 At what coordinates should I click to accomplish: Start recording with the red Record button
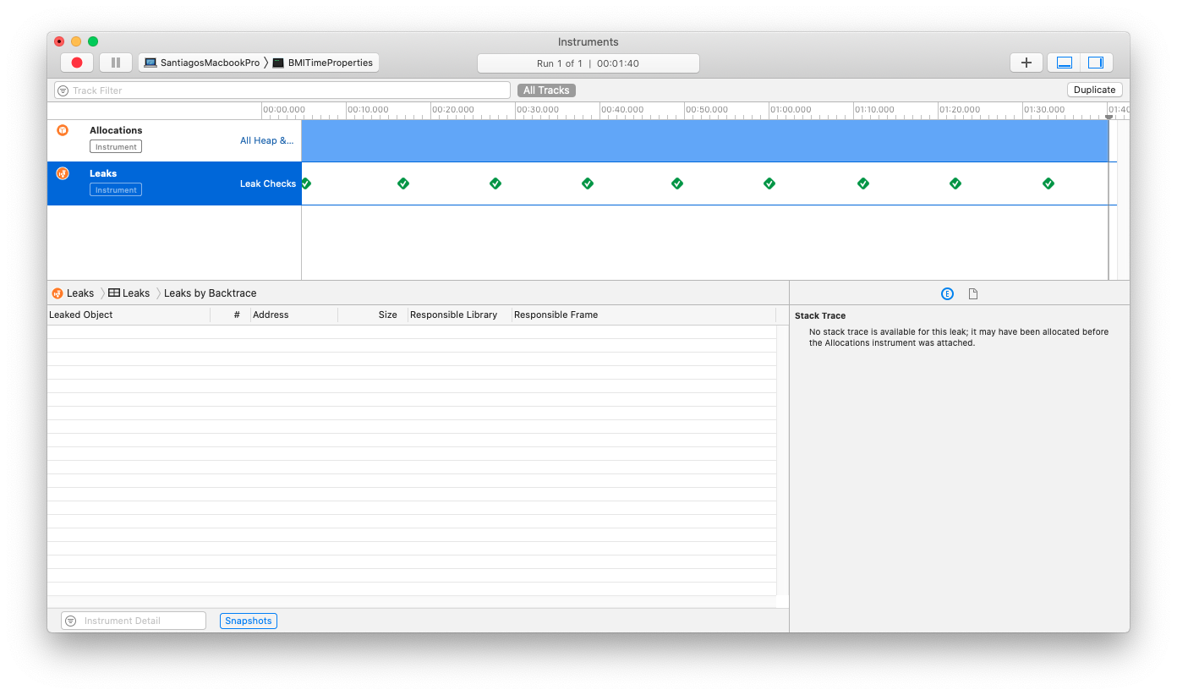(77, 63)
